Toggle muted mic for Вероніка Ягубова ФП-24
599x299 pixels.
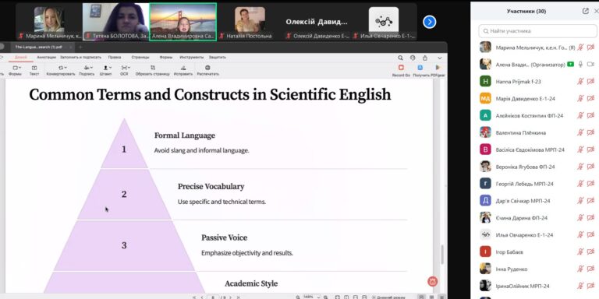point(580,167)
